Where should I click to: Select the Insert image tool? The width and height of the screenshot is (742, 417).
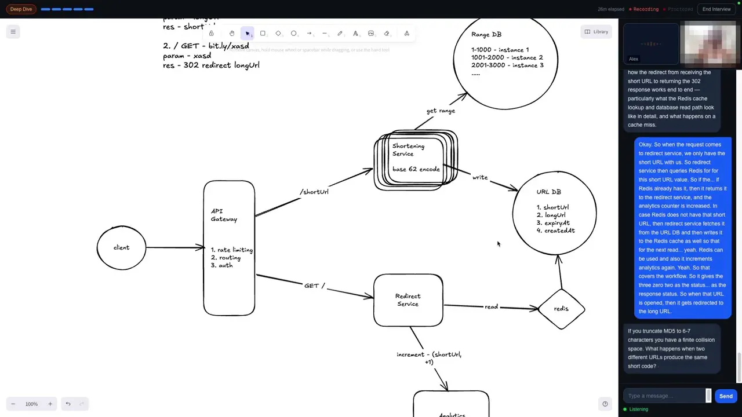[371, 34]
